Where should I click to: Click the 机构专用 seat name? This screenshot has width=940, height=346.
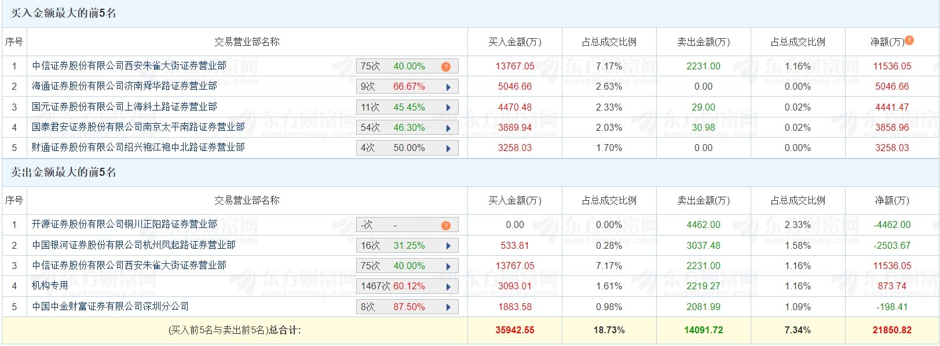click(x=50, y=286)
